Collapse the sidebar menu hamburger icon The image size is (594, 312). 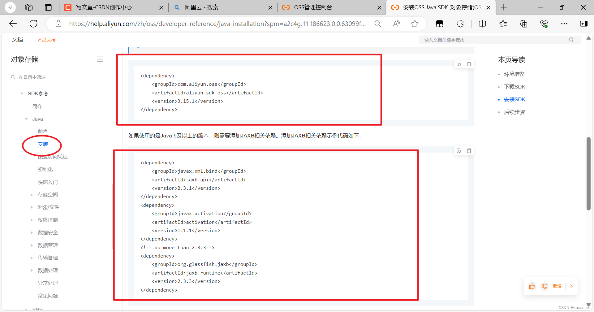(x=100, y=59)
